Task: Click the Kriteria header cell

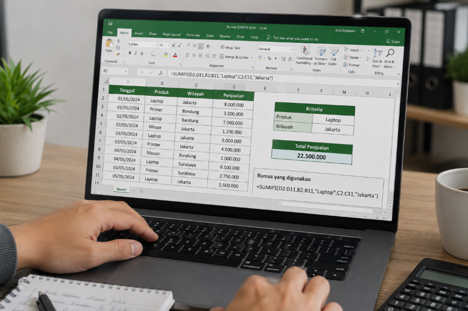Action: pyautogui.click(x=314, y=109)
